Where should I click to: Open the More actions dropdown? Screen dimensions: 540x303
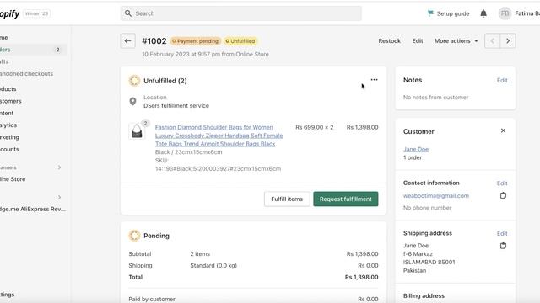pyautogui.click(x=456, y=41)
